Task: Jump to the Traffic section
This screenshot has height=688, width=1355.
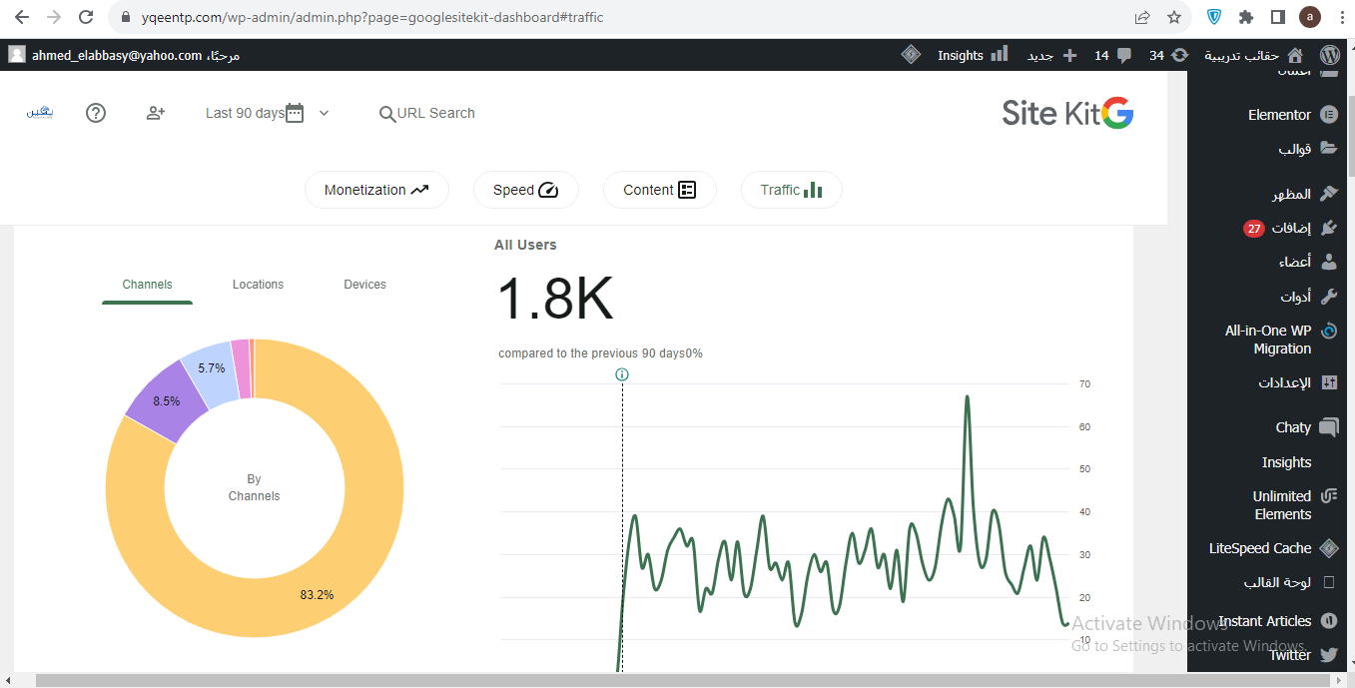Action: [x=792, y=190]
